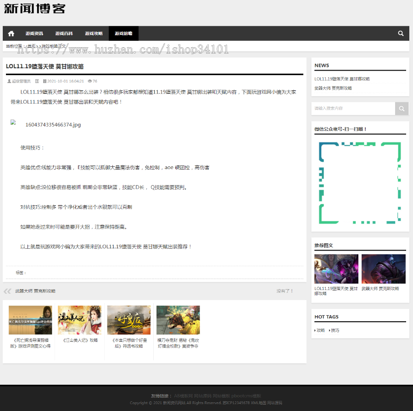413x411 pixels.
Task: Open recommended caption 武器大师 贾克斯攻略
Action: [x=380, y=289]
